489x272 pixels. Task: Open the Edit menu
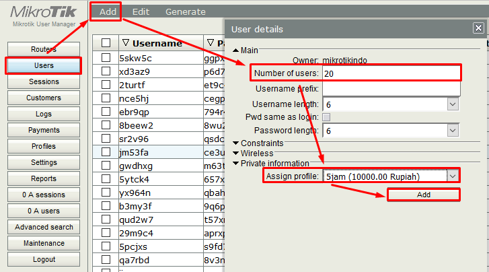tap(141, 12)
